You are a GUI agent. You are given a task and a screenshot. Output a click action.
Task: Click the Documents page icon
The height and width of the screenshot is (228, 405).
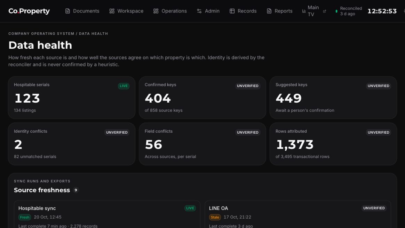pyautogui.click(x=67, y=11)
